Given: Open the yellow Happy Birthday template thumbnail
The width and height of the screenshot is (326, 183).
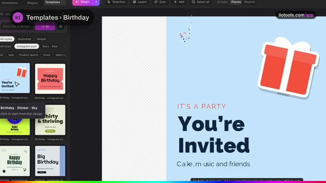Looking at the screenshot, I should 15,126.
